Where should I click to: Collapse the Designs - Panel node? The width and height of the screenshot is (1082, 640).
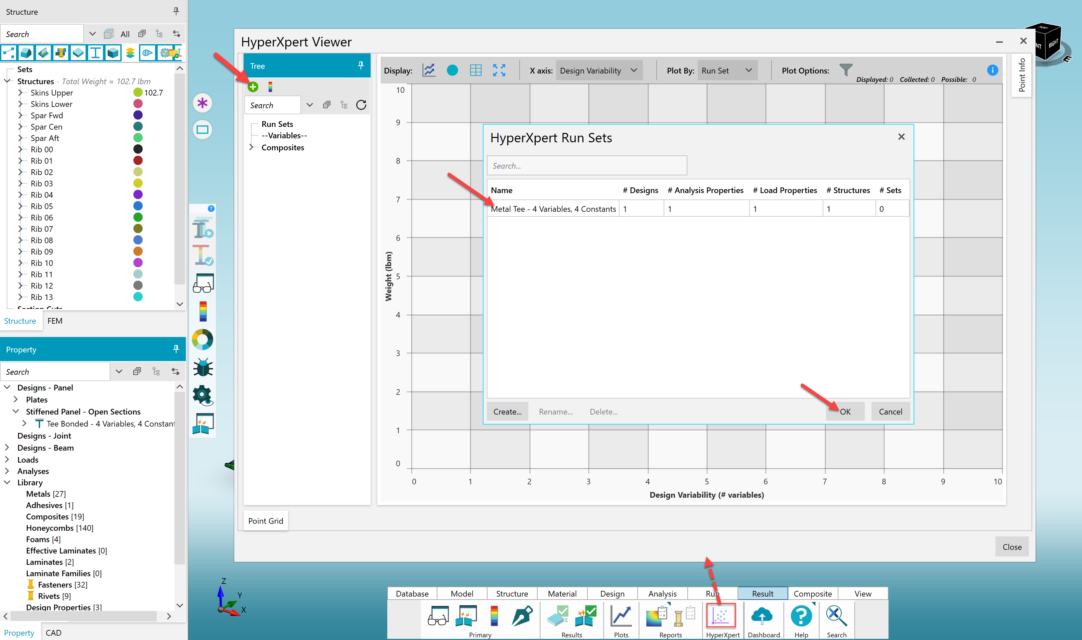point(7,387)
